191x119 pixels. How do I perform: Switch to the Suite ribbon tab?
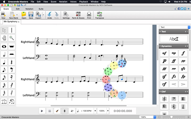tap(41, 9)
